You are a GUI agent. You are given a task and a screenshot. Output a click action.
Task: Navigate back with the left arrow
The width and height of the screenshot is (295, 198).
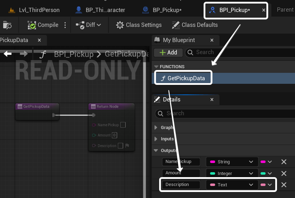coord(7,54)
